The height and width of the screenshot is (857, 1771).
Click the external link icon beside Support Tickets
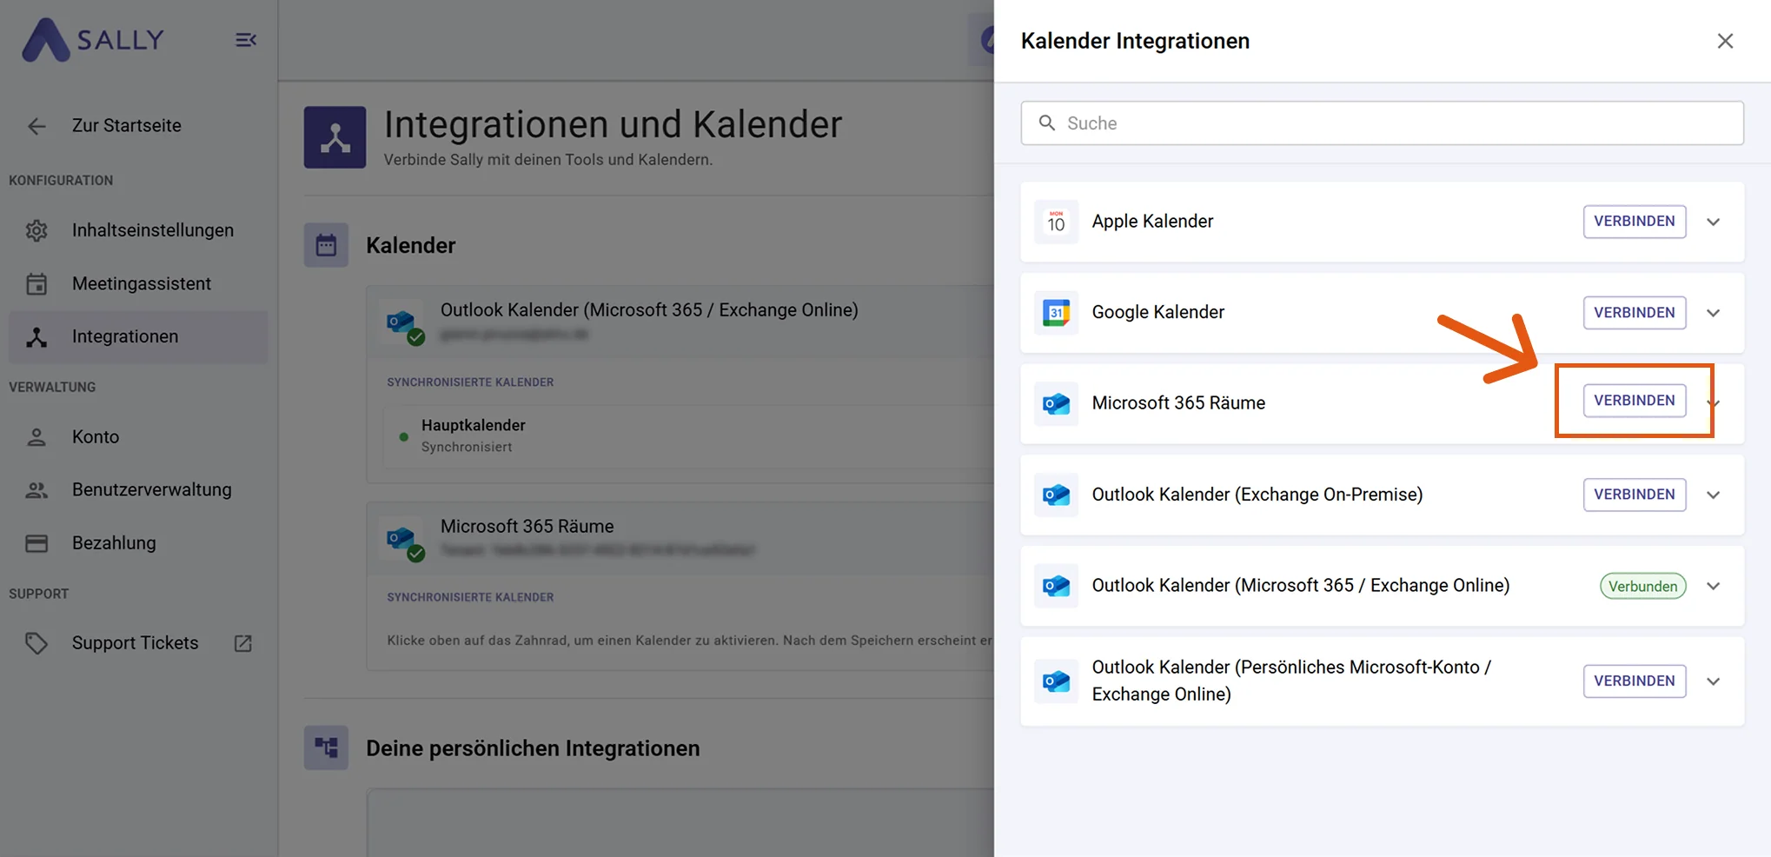pos(243,643)
